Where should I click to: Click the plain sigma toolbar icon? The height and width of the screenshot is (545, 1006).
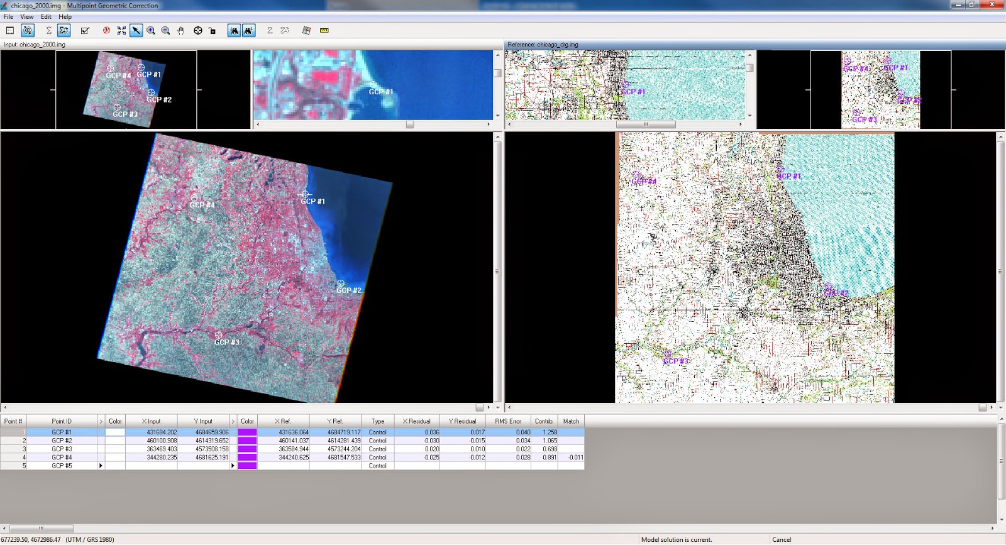48,30
